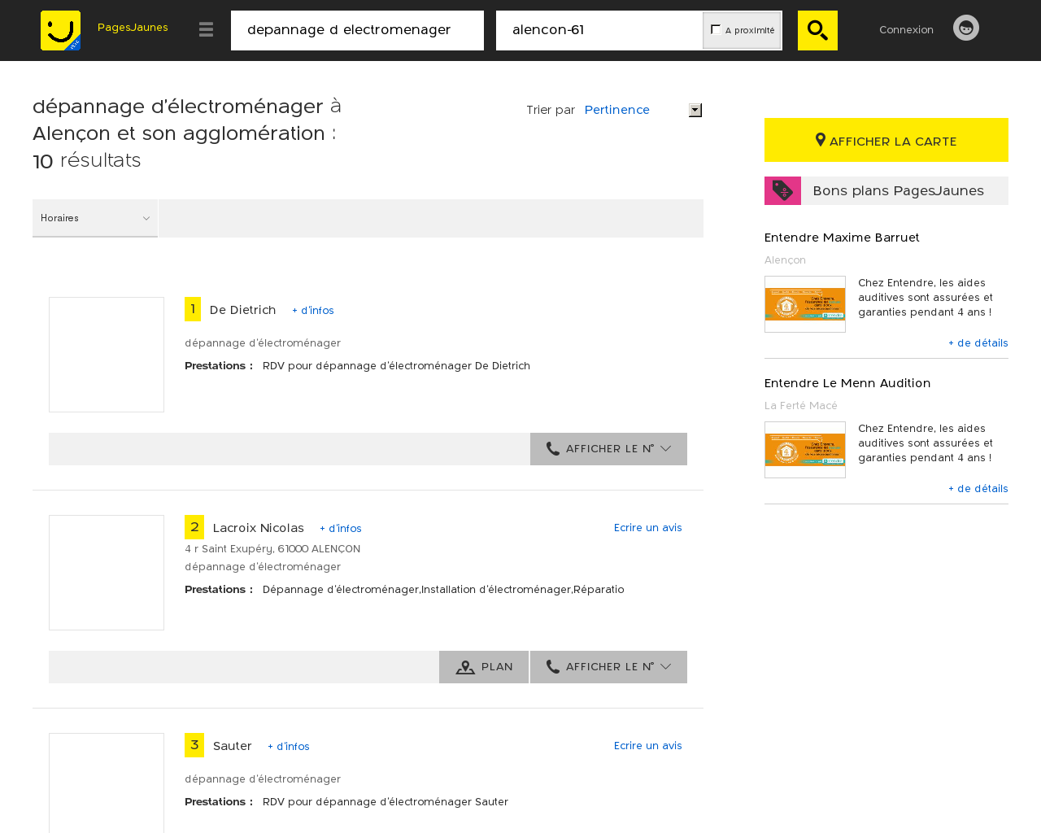Screen dimensions: 1041x833
Task: Click Ecrire un avis for Sauter
Action: [648, 745]
